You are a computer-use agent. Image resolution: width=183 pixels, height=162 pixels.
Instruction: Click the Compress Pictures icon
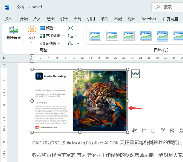[x=71, y=28]
